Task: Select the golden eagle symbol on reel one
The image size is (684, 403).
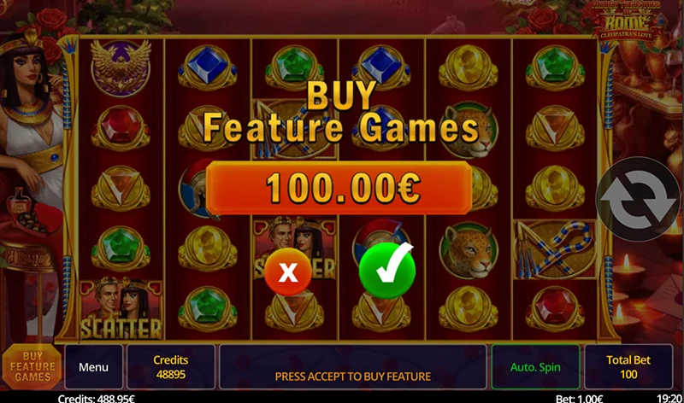Action: (x=121, y=67)
